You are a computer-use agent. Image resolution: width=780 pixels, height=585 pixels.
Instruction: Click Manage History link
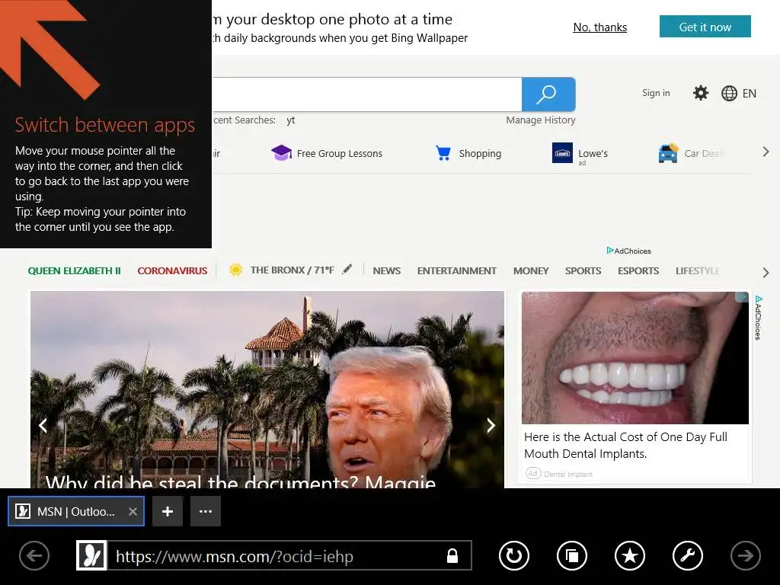(541, 120)
